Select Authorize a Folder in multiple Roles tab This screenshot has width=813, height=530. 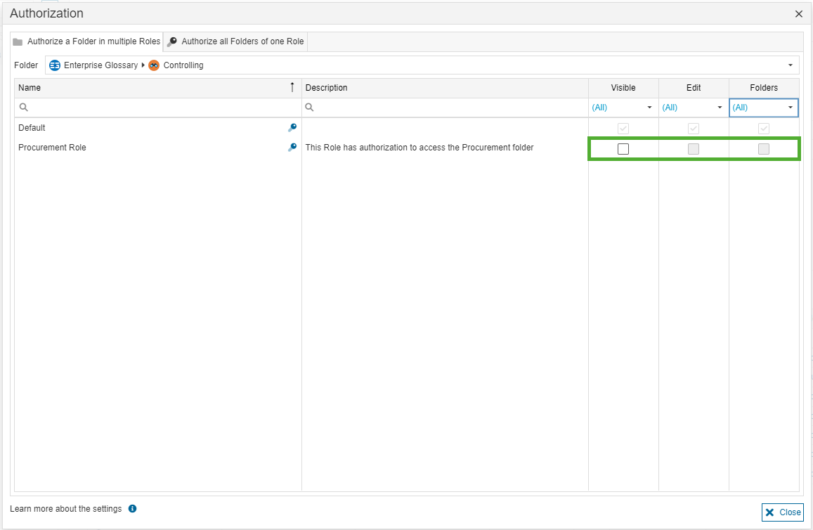(x=87, y=41)
